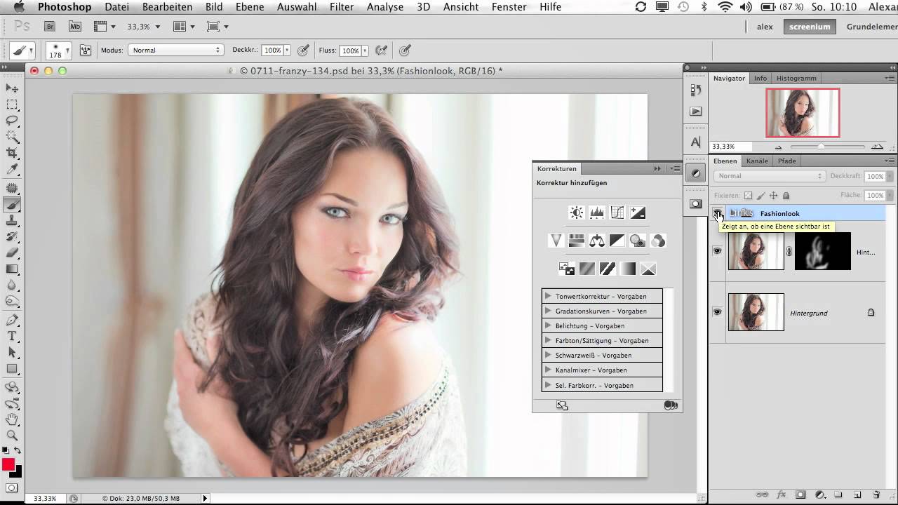Open the Filter menu
This screenshot has width=898, height=505.
pyautogui.click(x=342, y=7)
